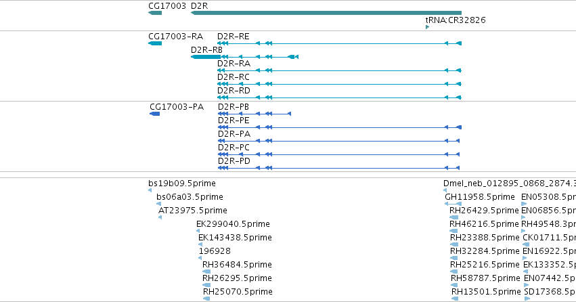Click the RH26429.5prime EST glyph

453,217
